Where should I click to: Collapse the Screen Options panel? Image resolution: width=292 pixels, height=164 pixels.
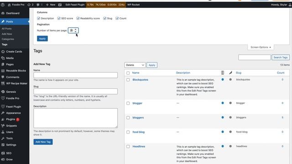261,47
